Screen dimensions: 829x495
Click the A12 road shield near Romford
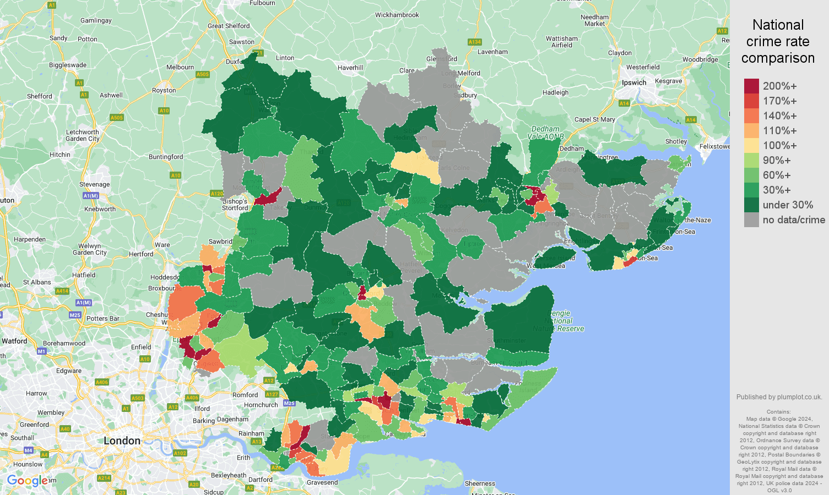269,381
